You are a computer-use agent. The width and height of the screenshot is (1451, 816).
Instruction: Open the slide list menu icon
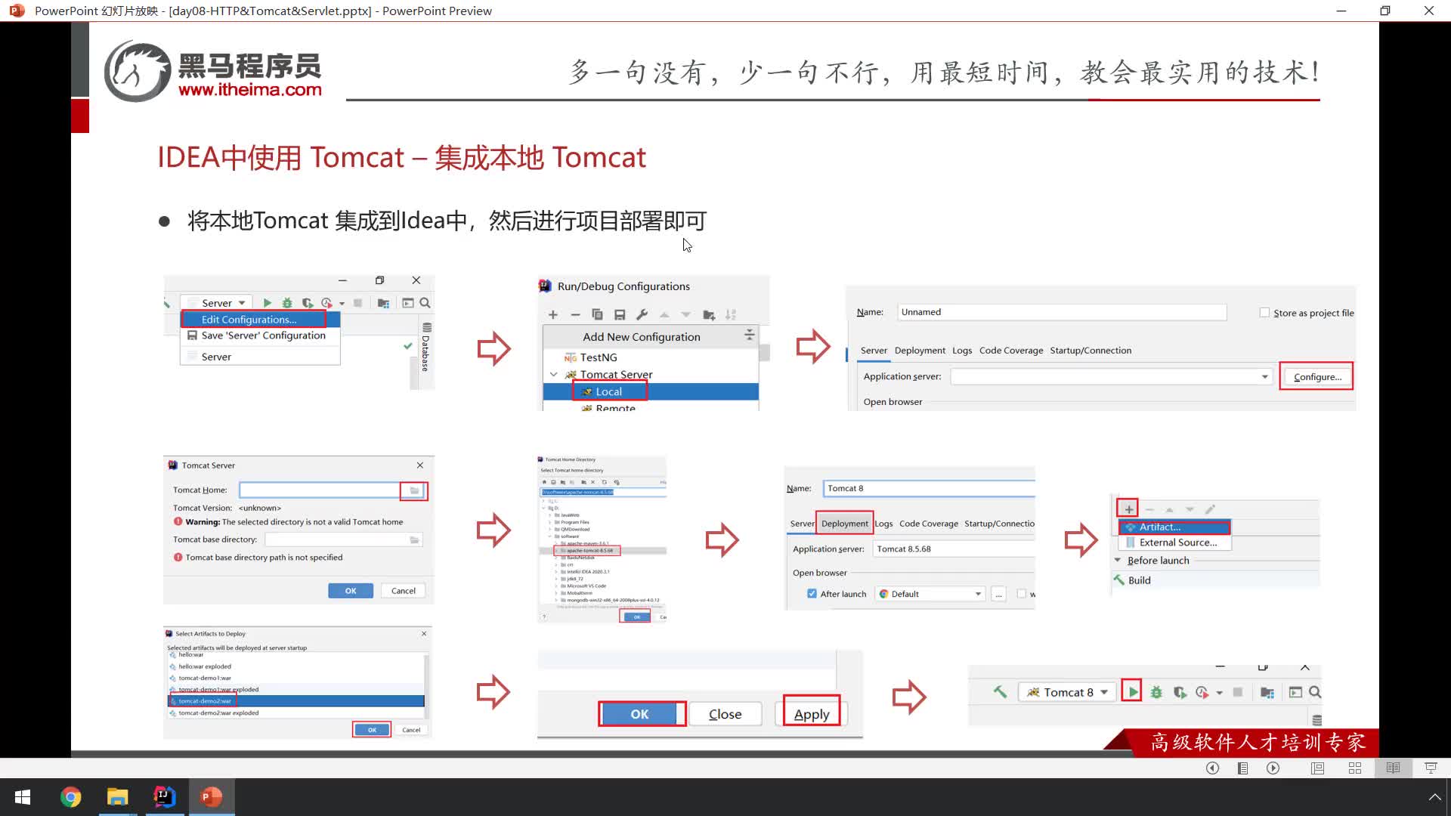click(1242, 768)
